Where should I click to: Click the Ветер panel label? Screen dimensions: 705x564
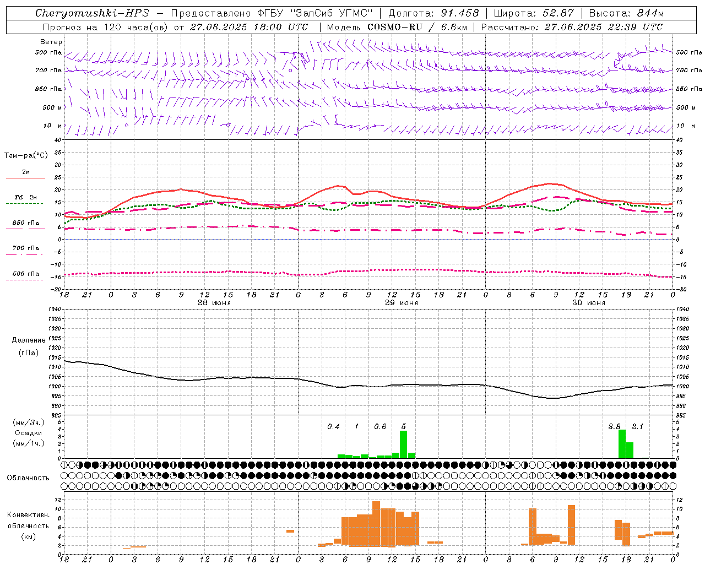pos(51,42)
